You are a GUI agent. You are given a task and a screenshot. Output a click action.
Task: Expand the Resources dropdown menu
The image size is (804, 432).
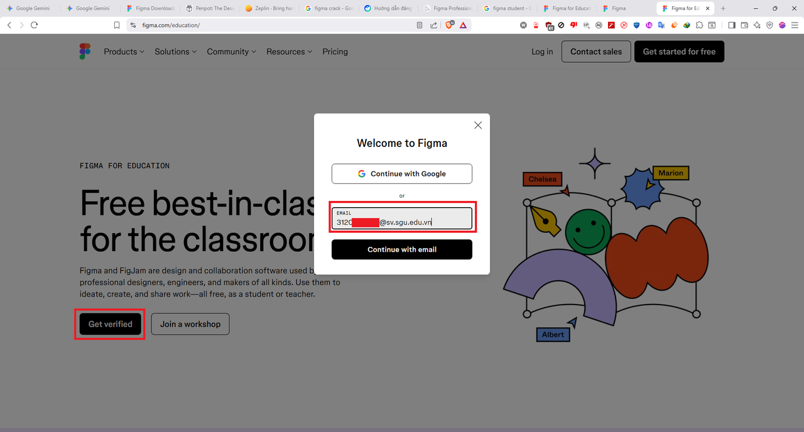tap(290, 51)
